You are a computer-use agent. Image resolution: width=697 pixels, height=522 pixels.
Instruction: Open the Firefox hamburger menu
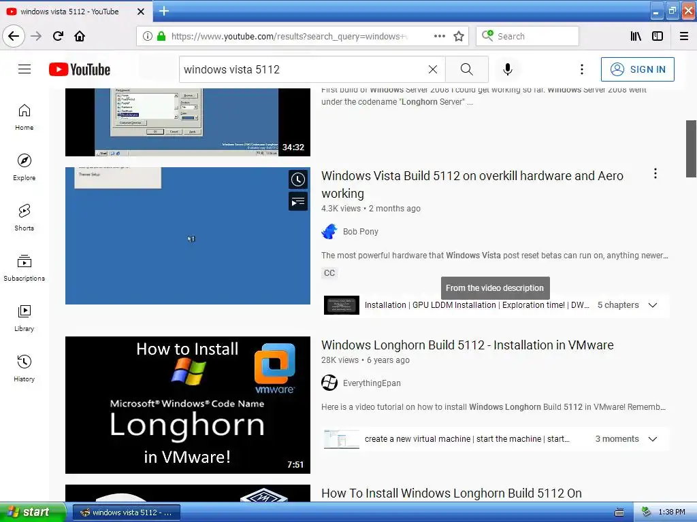coord(684,36)
